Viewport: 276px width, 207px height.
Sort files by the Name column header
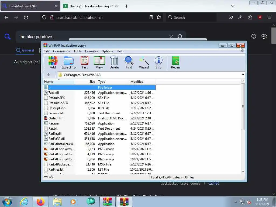tap(59, 81)
